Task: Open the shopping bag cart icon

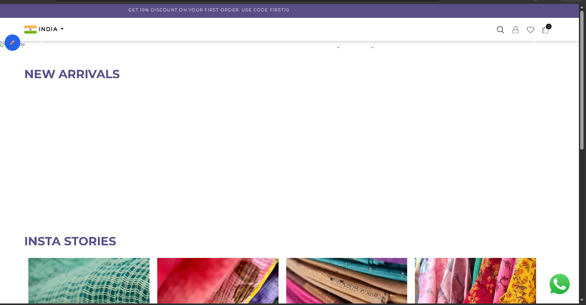Action: point(545,30)
